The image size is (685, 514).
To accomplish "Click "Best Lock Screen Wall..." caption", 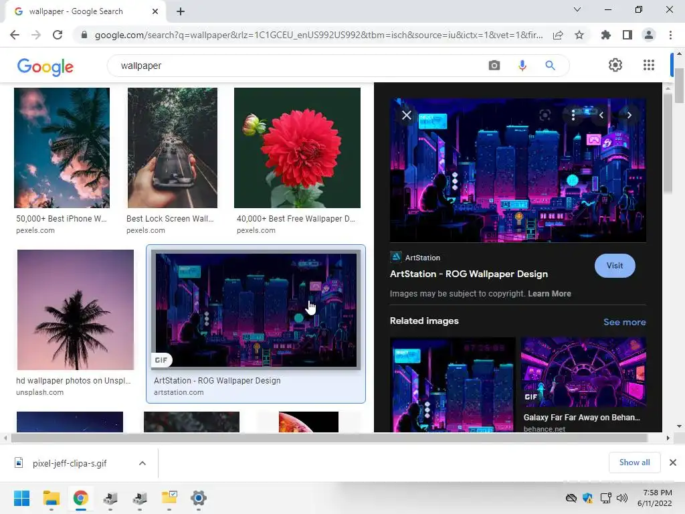I will click(170, 219).
